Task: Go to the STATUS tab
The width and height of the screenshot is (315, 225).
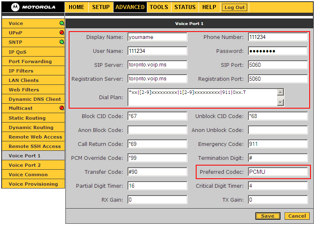Action: point(185,7)
